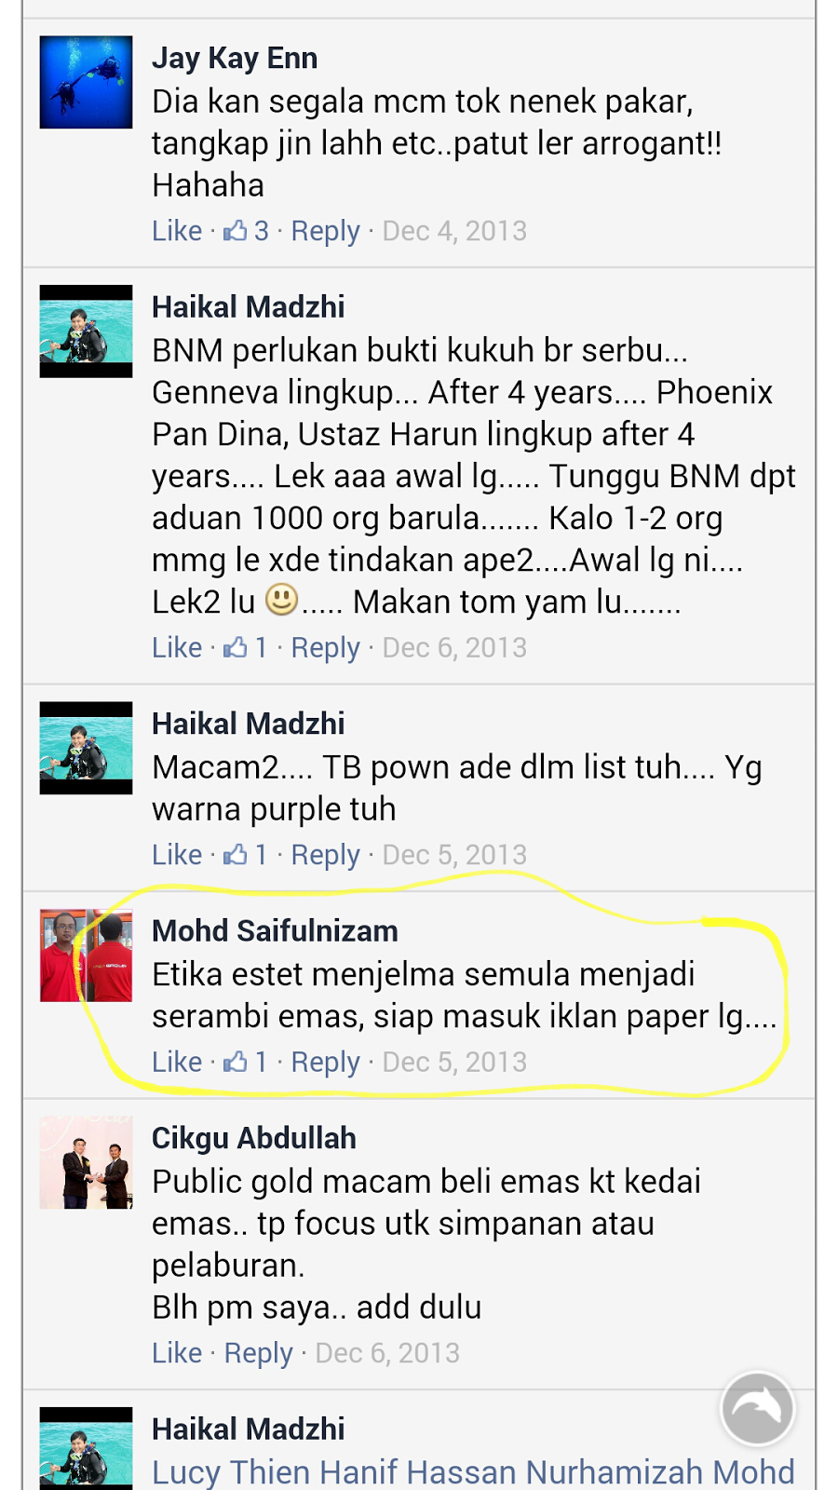This screenshot has height=1490, width=838.
Task: Tap the thumbs-up icon on Jay Kay Enn's comment
Action: pyautogui.click(x=235, y=230)
